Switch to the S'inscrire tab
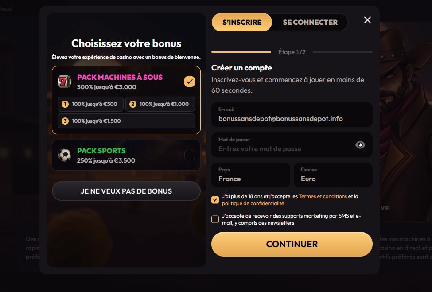 (242, 22)
